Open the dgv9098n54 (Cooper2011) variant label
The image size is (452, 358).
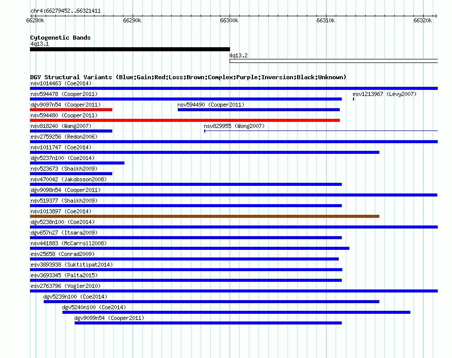click(x=66, y=190)
